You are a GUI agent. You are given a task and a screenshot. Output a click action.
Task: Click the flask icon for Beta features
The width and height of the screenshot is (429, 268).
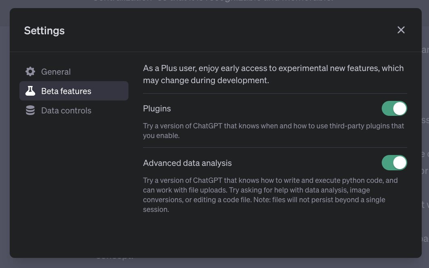[x=30, y=91]
